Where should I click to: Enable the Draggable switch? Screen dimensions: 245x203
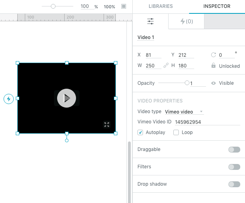click(234, 149)
